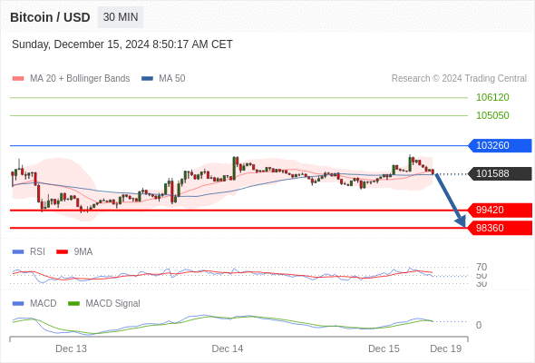This screenshot has width=535, height=363.
Task: Click the MA 20 + Bollinger Bands swatch
Action: pos(18,79)
